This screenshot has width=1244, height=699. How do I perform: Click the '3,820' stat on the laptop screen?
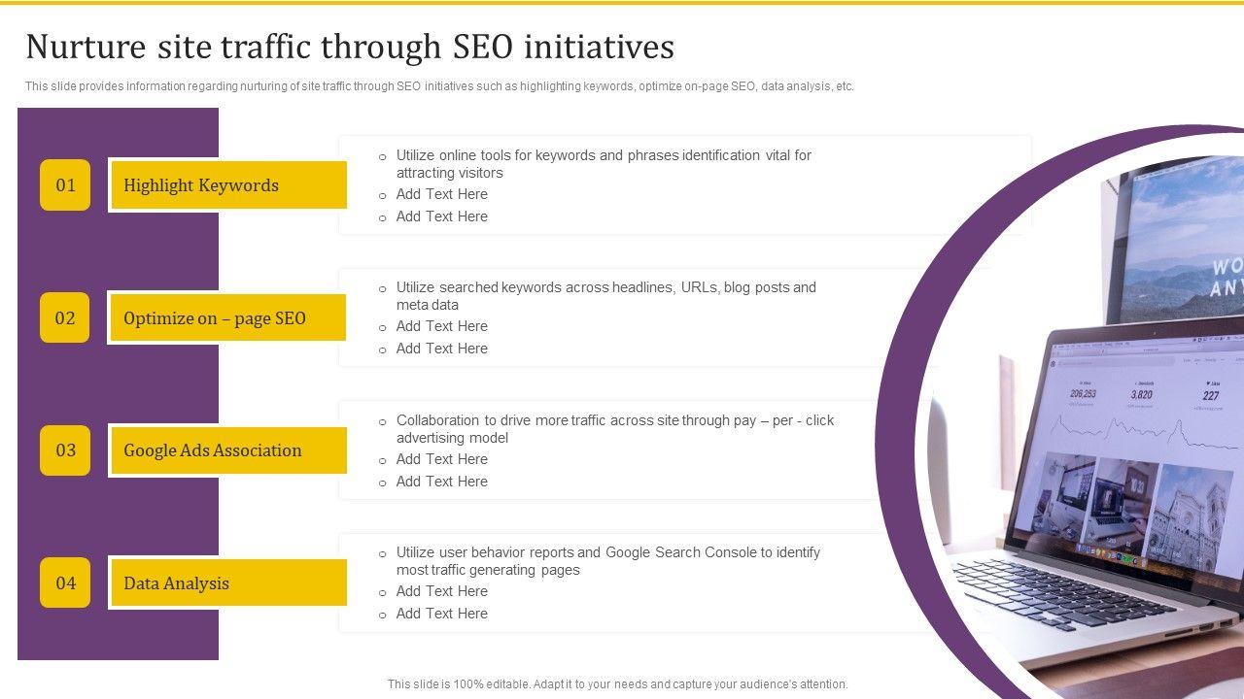click(1141, 394)
